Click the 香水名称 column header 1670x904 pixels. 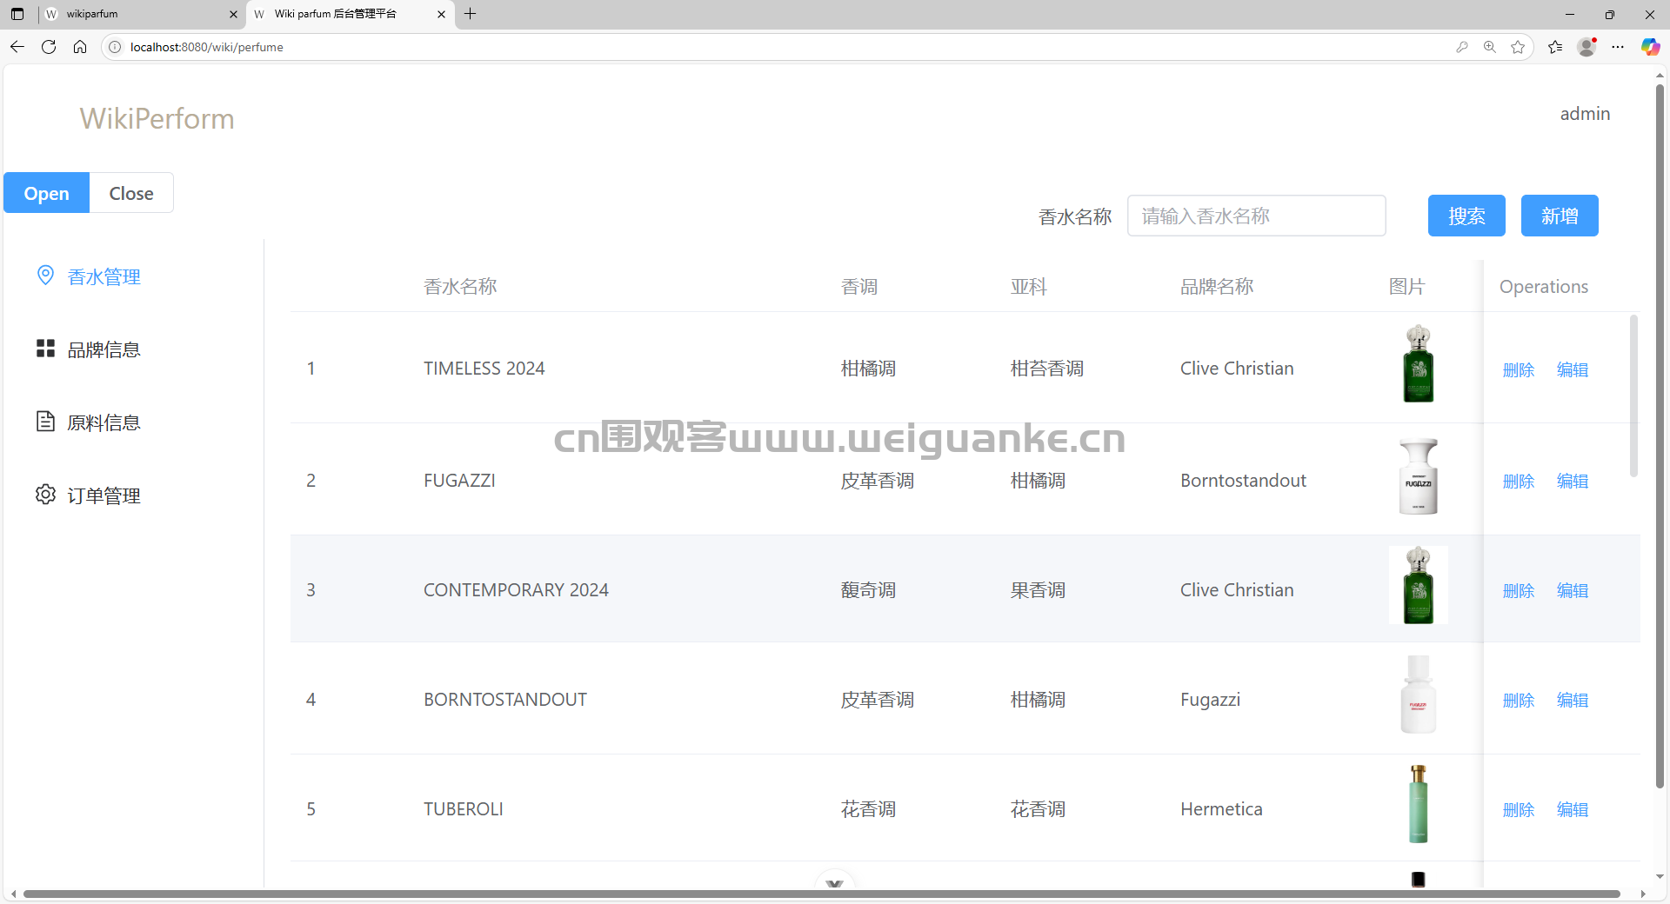tap(460, 287)
